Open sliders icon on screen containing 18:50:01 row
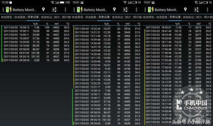The height and width of the screenshot is (126, 213). (197, 10)
